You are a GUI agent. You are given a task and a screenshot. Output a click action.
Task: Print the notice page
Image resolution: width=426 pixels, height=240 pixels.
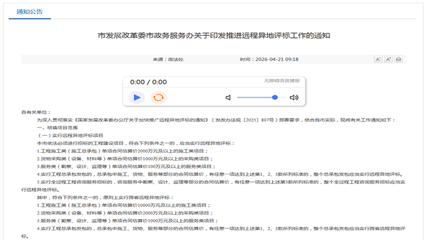pyautogui.click(x=398, y=59)
